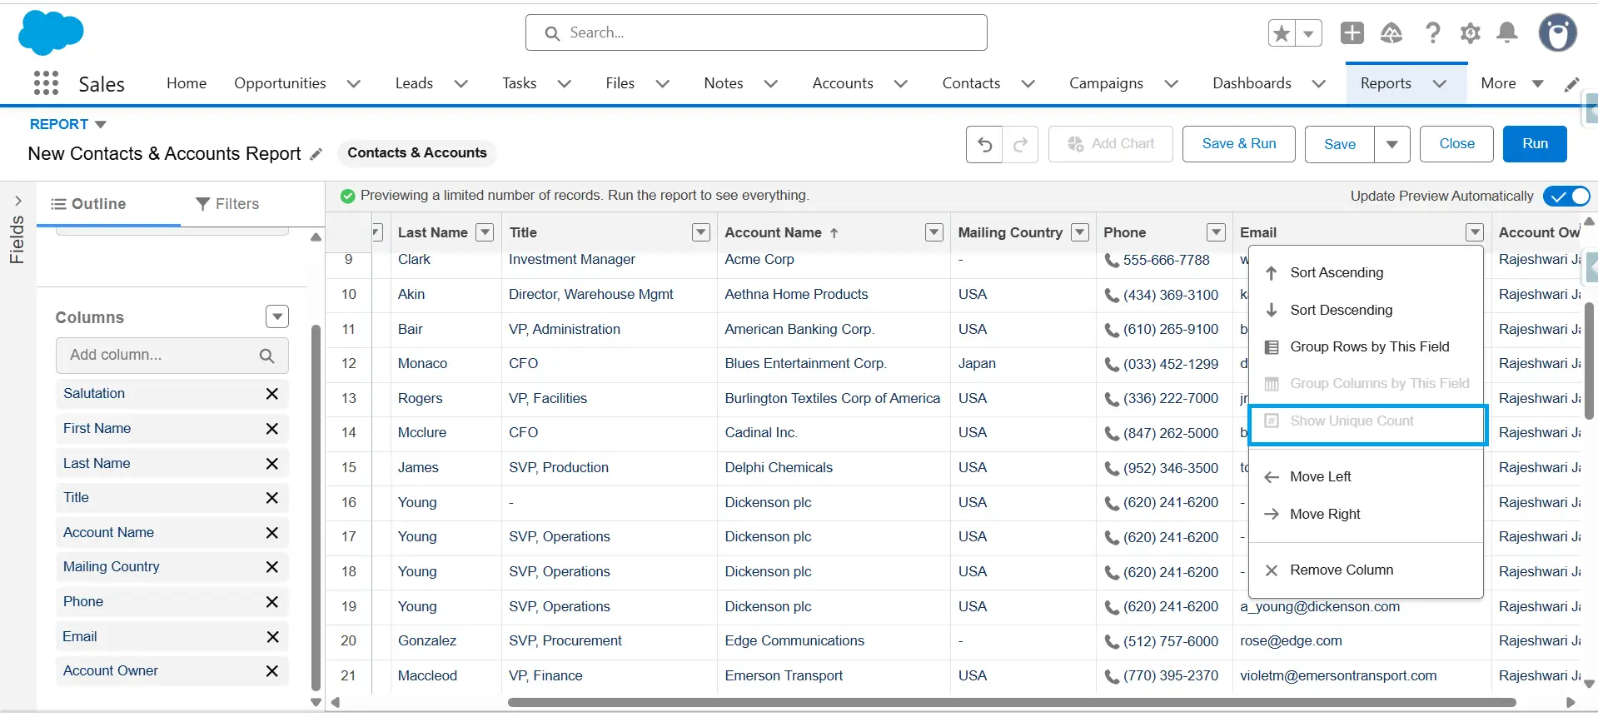Open the favorites list dropdown arrow
The image size is (1598, 722).
(x=1308, y=33)
